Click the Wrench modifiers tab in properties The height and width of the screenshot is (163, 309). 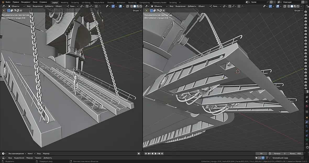(x=307, y=122)
